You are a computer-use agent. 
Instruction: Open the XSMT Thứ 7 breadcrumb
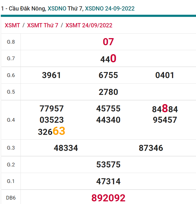(x=43, y=25)
